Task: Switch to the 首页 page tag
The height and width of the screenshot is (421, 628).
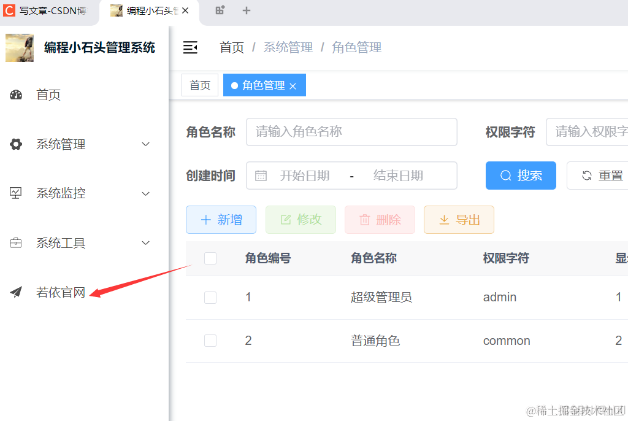Action: point(200,85)
